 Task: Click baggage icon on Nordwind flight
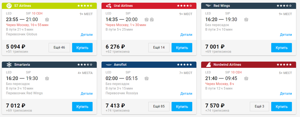[x=246, y=78]
